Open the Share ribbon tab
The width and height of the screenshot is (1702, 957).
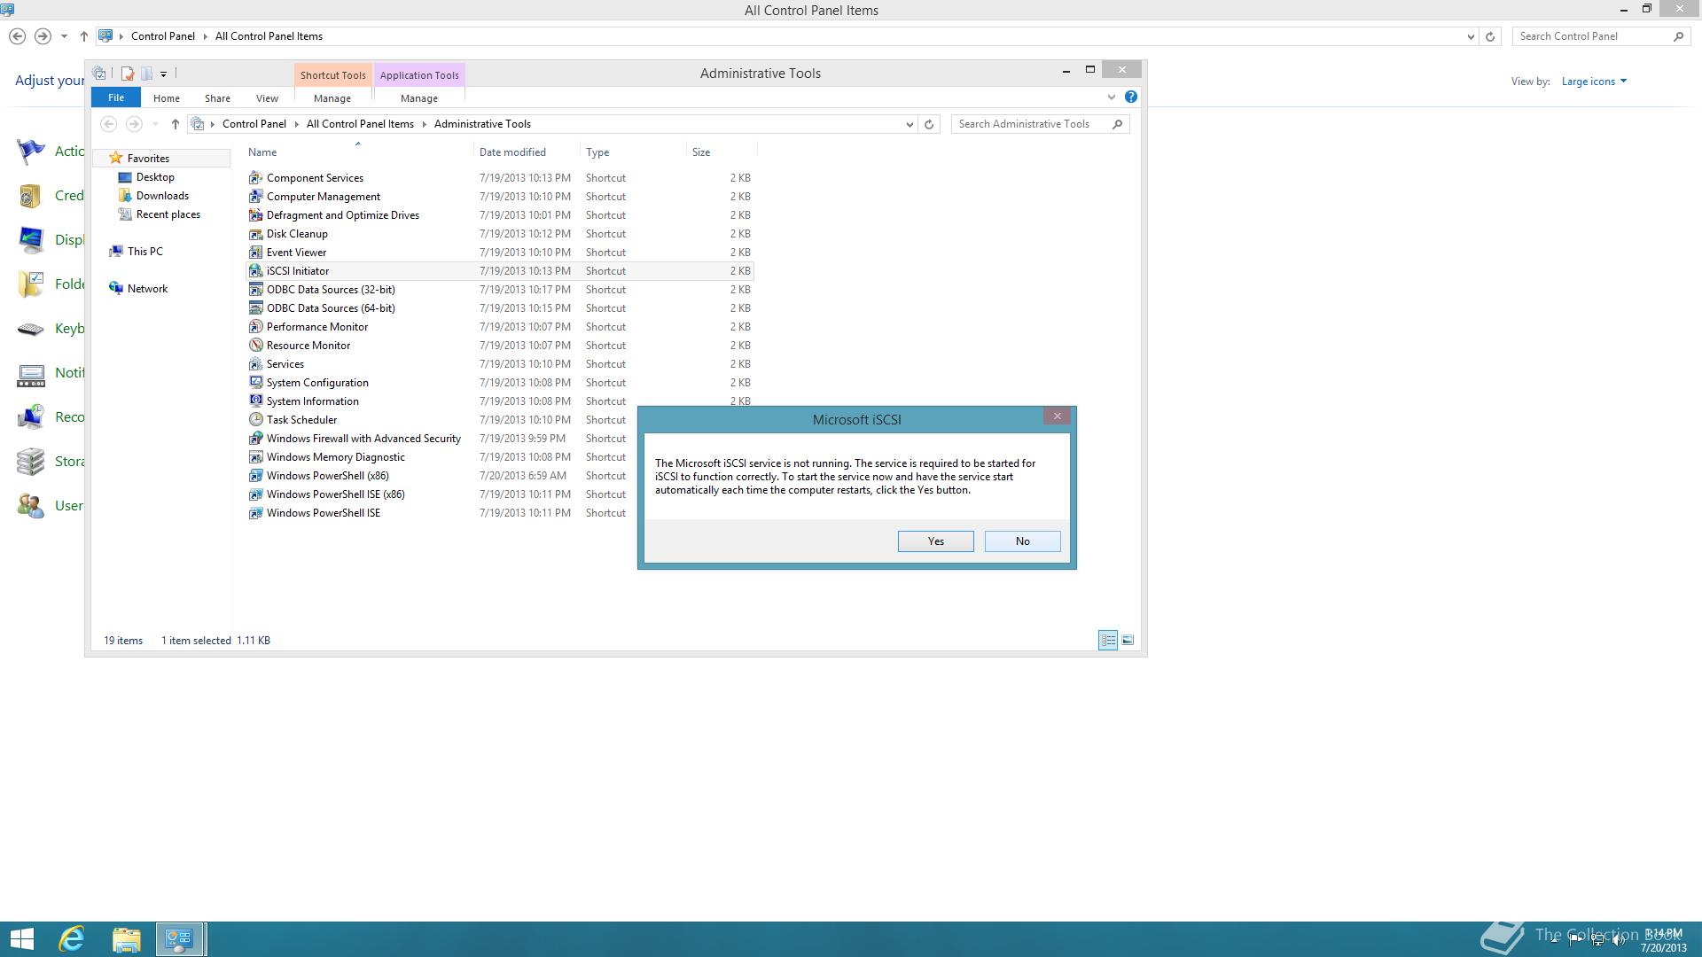pos(217,98)
